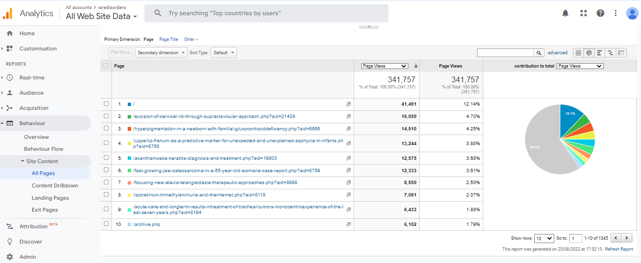641x263 pixels.
Task: Tick the checkbox for row 1 homepage
Action: pyautogui.click(x=106, y=104)
